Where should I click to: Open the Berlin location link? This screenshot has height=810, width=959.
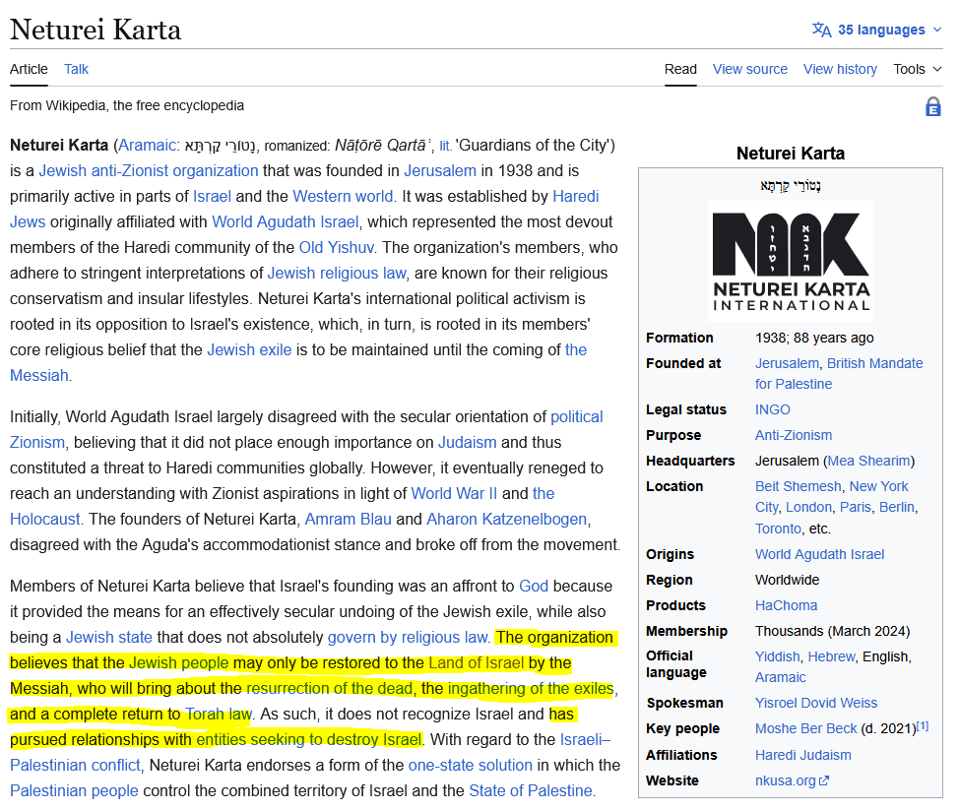coord(897,508)
